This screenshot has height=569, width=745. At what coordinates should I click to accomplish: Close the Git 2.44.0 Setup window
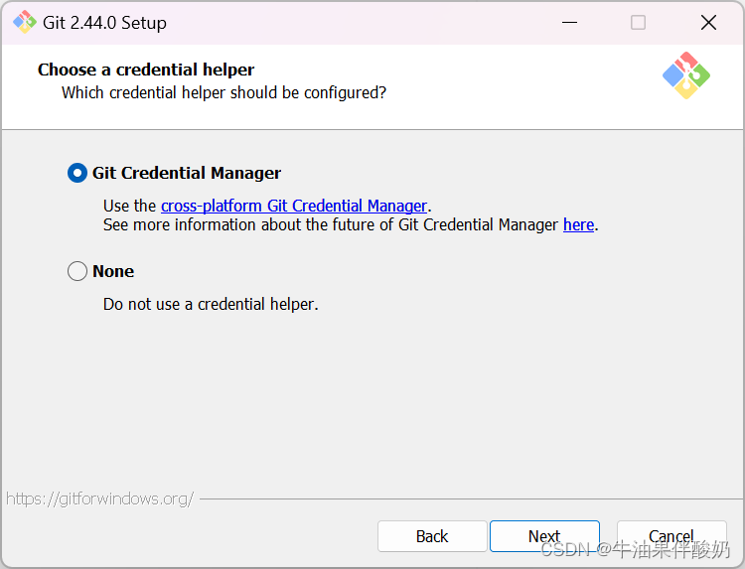coord(708,22)
